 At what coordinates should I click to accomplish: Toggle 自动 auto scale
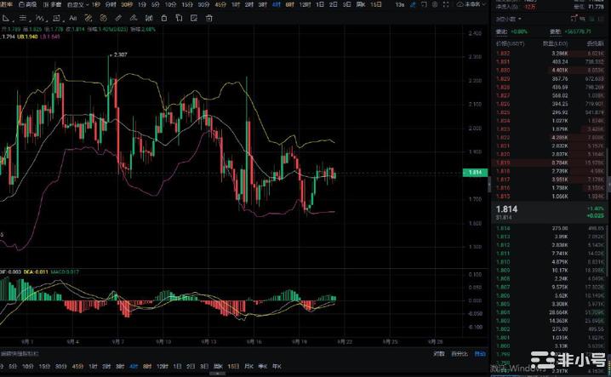click(x=480, y=354)
